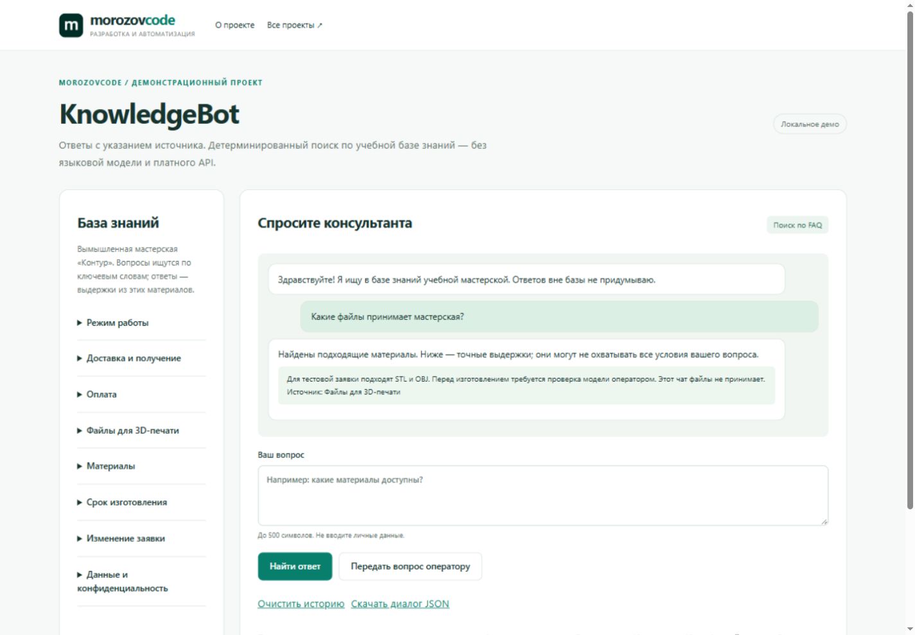
Task: Click the scrollbar down arrow
Action: coord(910,629)
